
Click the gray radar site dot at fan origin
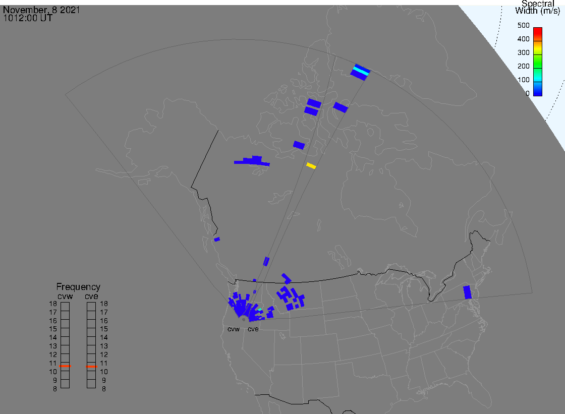click(244, 319)
